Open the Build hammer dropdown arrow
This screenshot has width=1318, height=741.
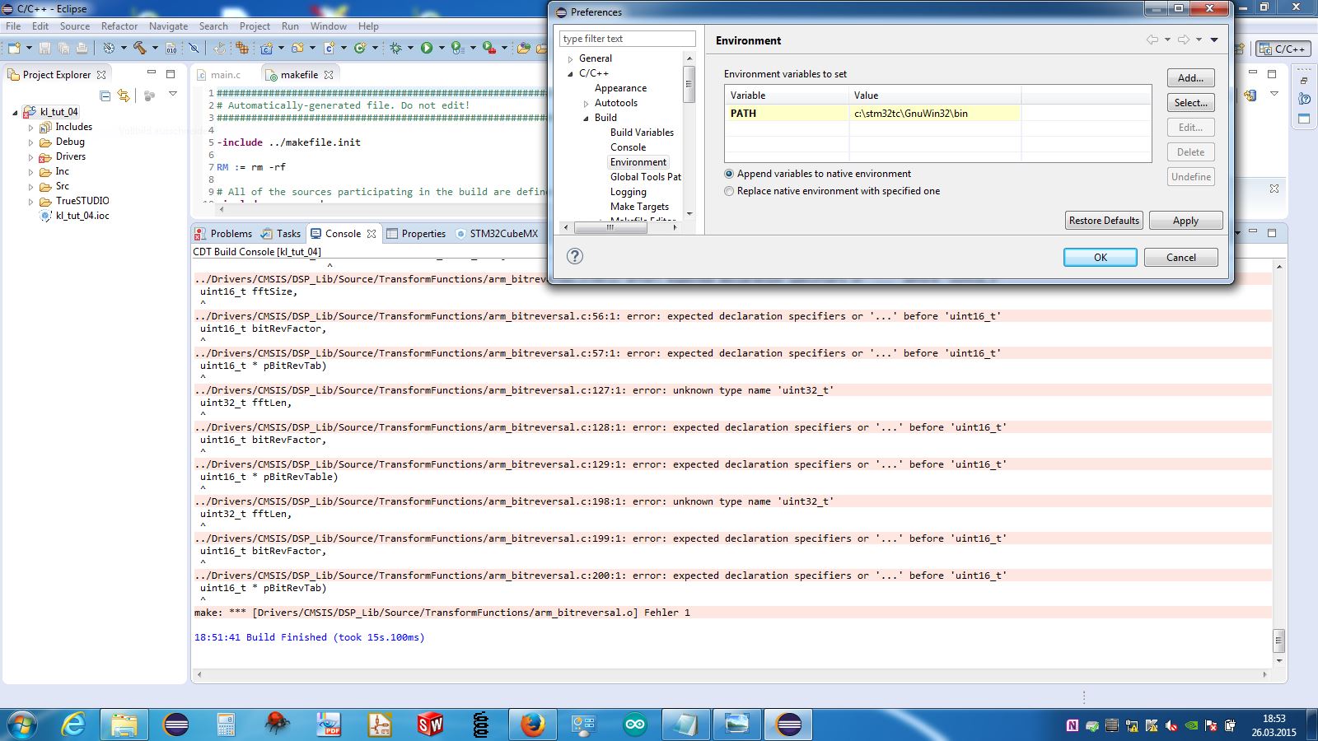pyautogui.click(x=155, y=48)
